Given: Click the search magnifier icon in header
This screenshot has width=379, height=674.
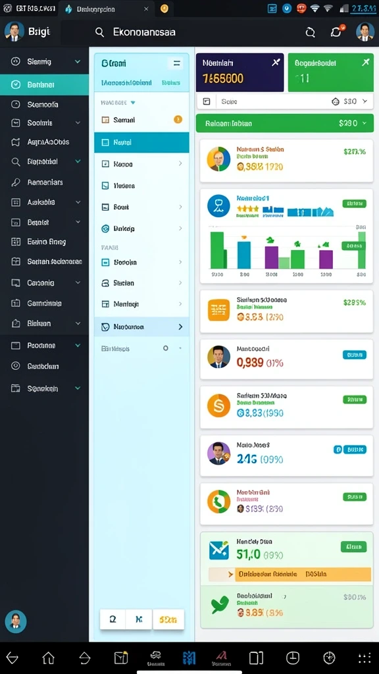Looking at the screenshot, I should pos(99,32).
